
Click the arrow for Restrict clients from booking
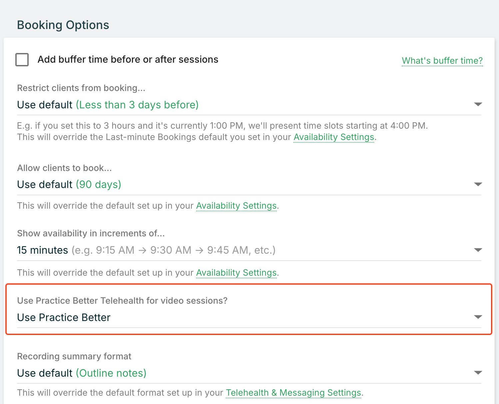point(478,104)
